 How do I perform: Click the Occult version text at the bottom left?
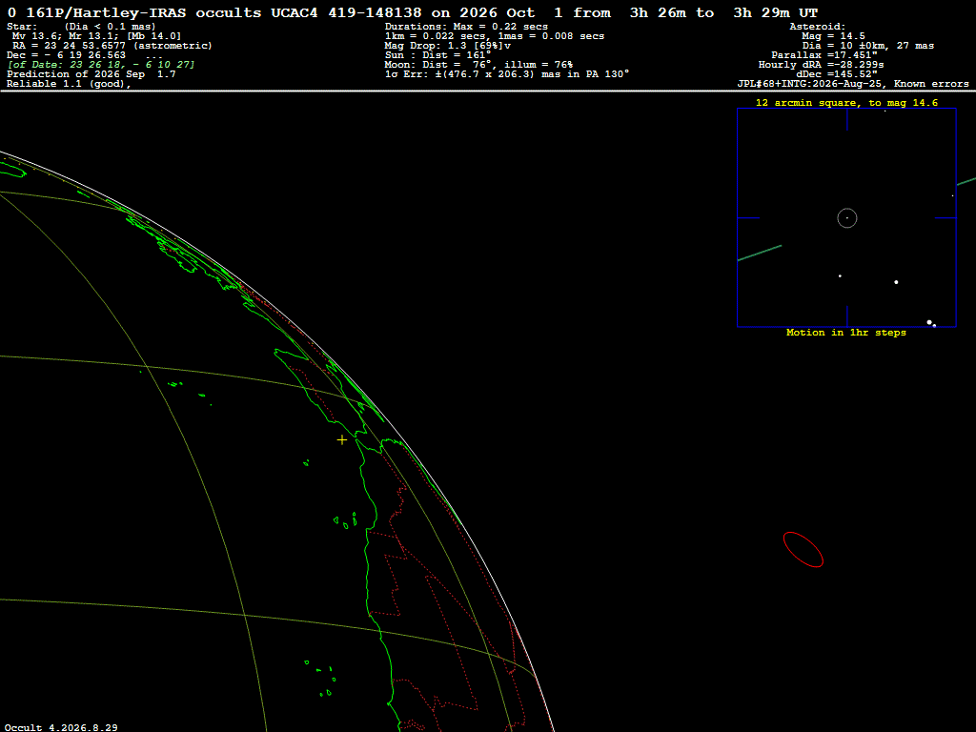[61, 727]
